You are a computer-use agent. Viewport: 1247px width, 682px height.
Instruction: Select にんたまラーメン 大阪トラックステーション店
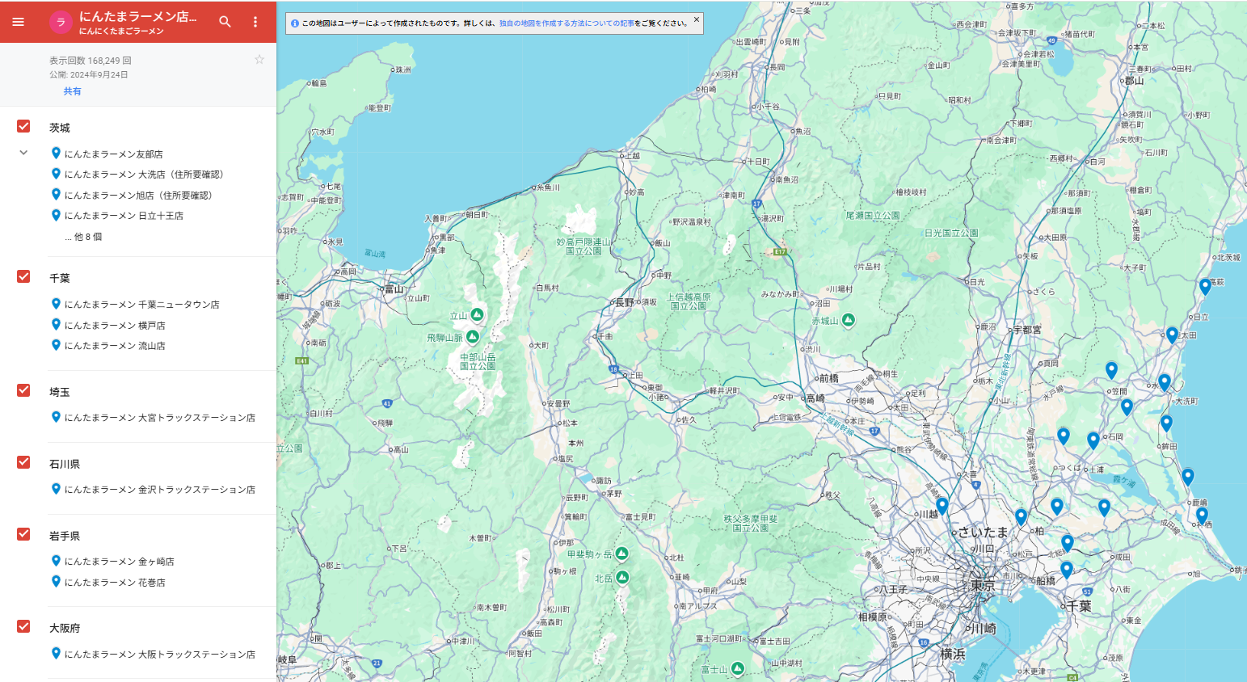pyautogui.click(x=160, y=655)
